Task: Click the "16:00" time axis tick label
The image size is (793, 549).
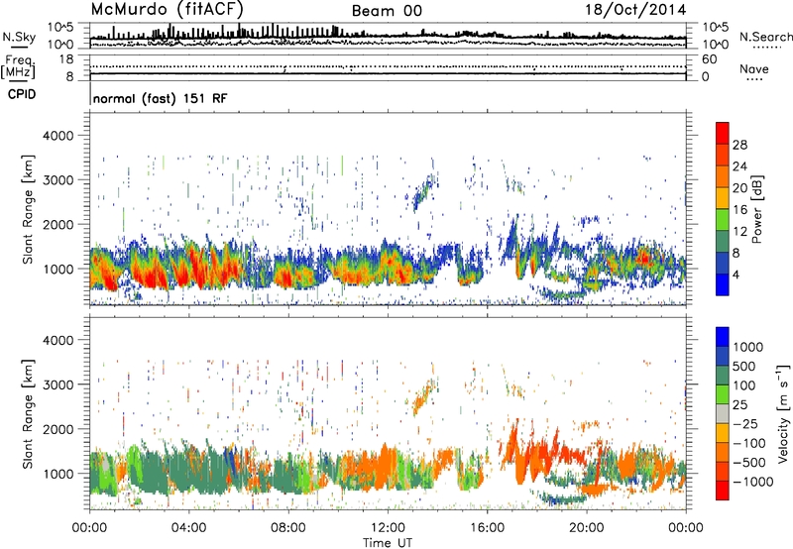Action: click(487, 528)
